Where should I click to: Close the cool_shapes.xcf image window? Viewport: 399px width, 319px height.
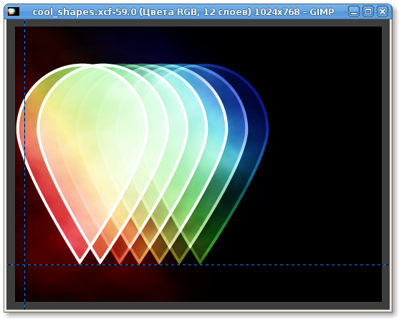click(383, 11)
